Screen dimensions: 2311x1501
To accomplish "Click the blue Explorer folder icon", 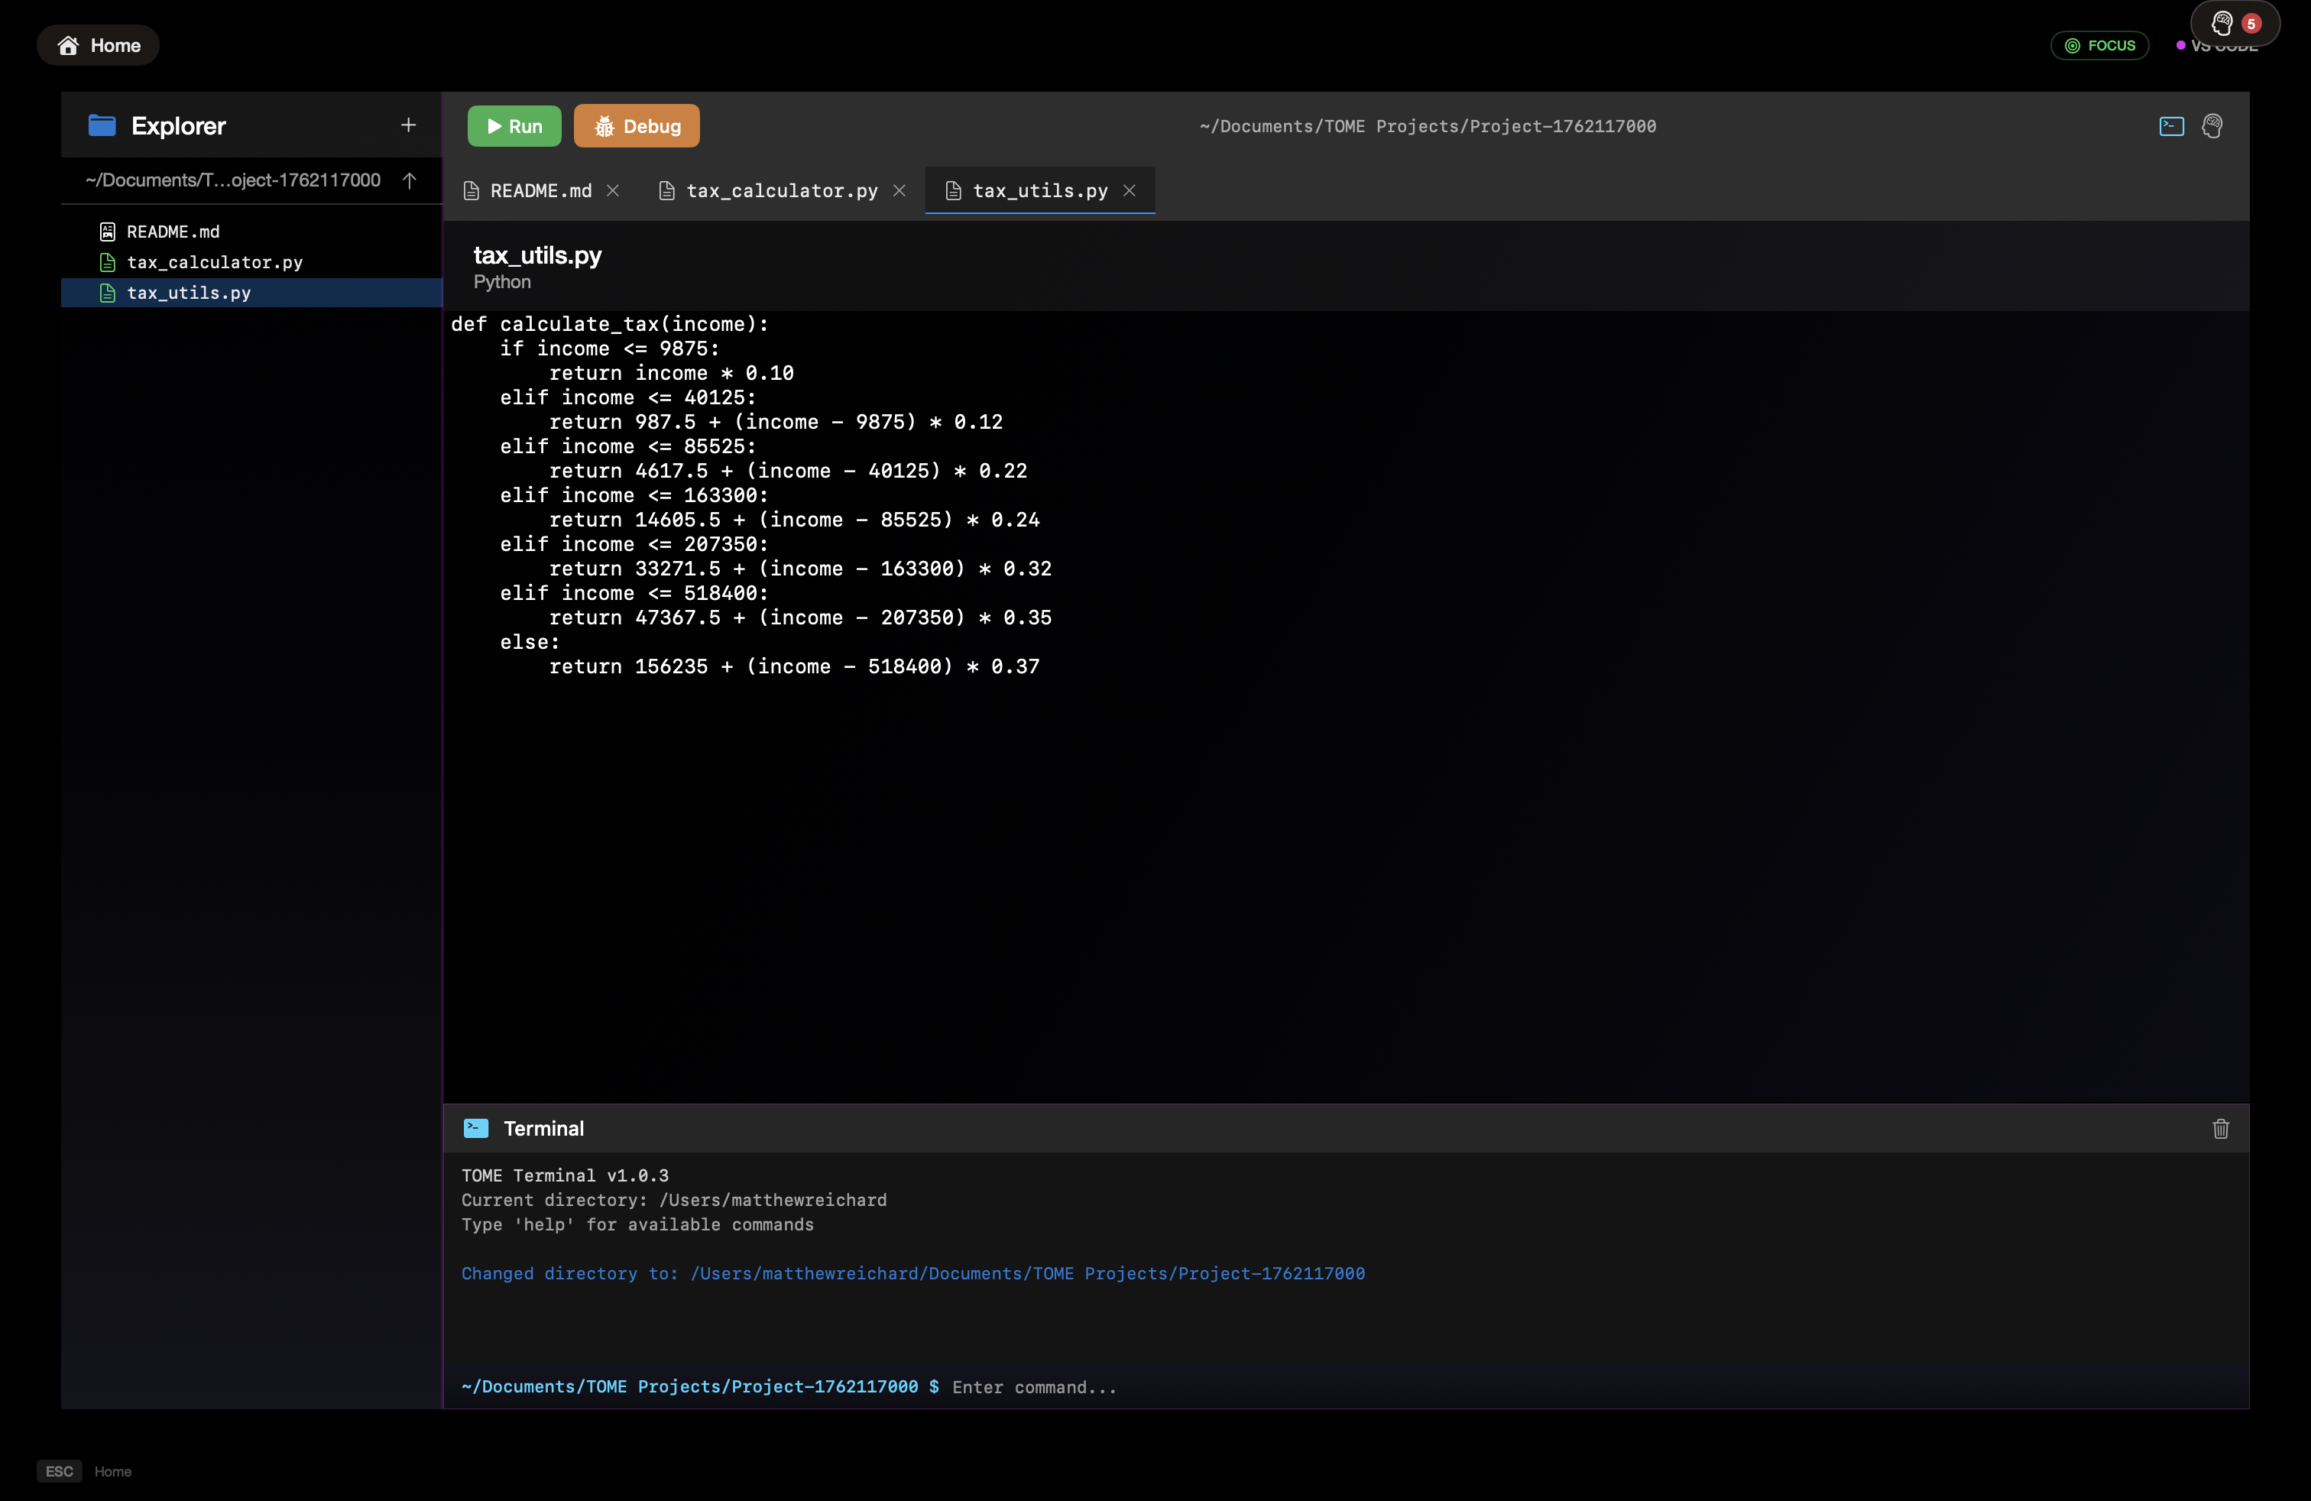I will (102, 125).
